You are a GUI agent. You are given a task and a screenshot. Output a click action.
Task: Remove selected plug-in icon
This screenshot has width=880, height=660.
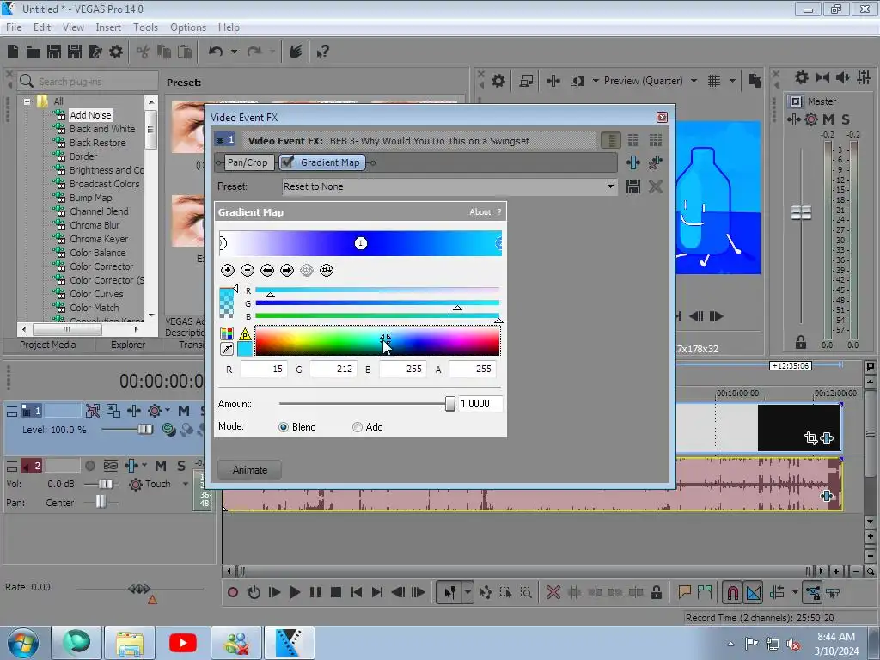(x=655, y=162)
